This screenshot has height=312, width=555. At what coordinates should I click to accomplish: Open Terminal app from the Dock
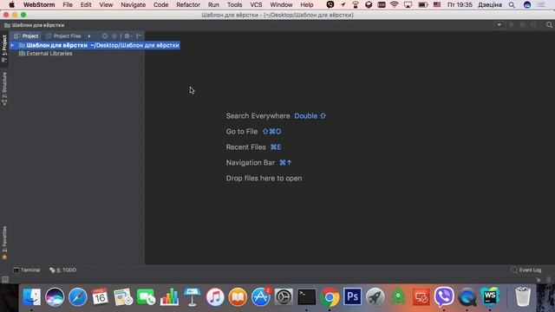coord(306,296)
